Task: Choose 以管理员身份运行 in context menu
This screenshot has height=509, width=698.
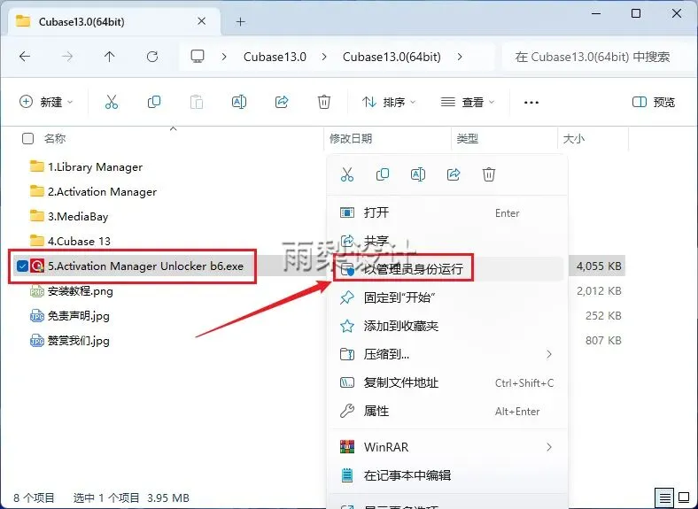Action: (x=447, y=269)
